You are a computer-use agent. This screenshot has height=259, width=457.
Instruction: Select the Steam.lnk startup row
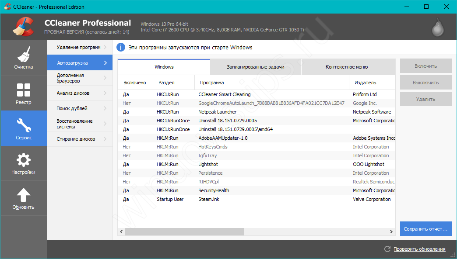pyautogui.click(x=208, y=199)
